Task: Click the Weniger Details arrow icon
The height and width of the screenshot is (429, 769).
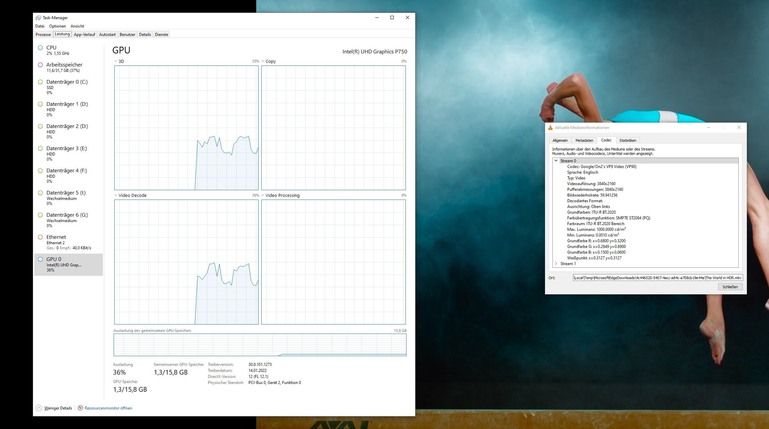Action: pyautogui.click(x=39, y=408)
